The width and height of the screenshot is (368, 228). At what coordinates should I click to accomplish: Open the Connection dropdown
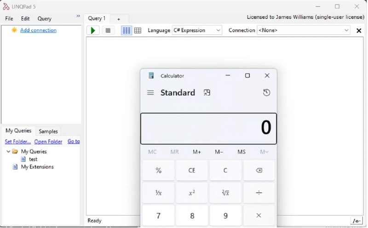[x=304, y=30]
